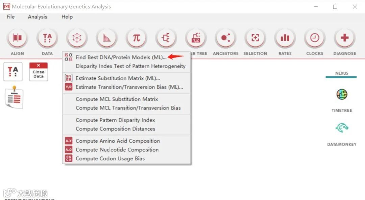The image size is (365, 200).
Task: Choose Compute MCL Substitution Matrix
Action: click(127, 99)
